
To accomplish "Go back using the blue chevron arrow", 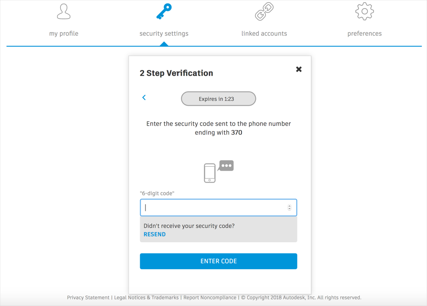I will click(144, 98).
